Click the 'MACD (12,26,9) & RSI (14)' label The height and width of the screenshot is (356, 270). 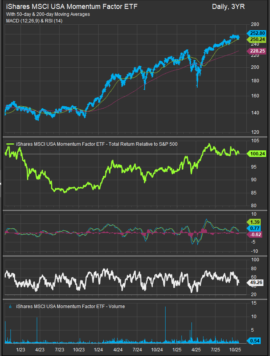click(x=34, y=20)
